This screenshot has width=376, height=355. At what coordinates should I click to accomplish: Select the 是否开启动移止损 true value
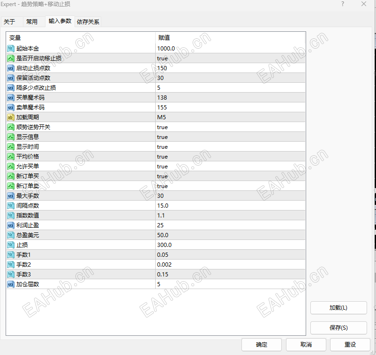click(x=162, y=58)
